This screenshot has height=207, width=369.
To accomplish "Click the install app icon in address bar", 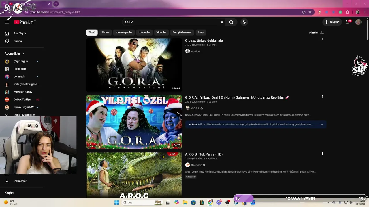I will click(304, 12).
